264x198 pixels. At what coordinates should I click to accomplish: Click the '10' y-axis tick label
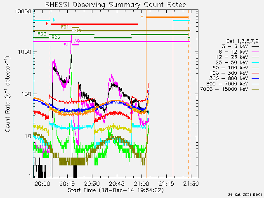pos(28,136)
